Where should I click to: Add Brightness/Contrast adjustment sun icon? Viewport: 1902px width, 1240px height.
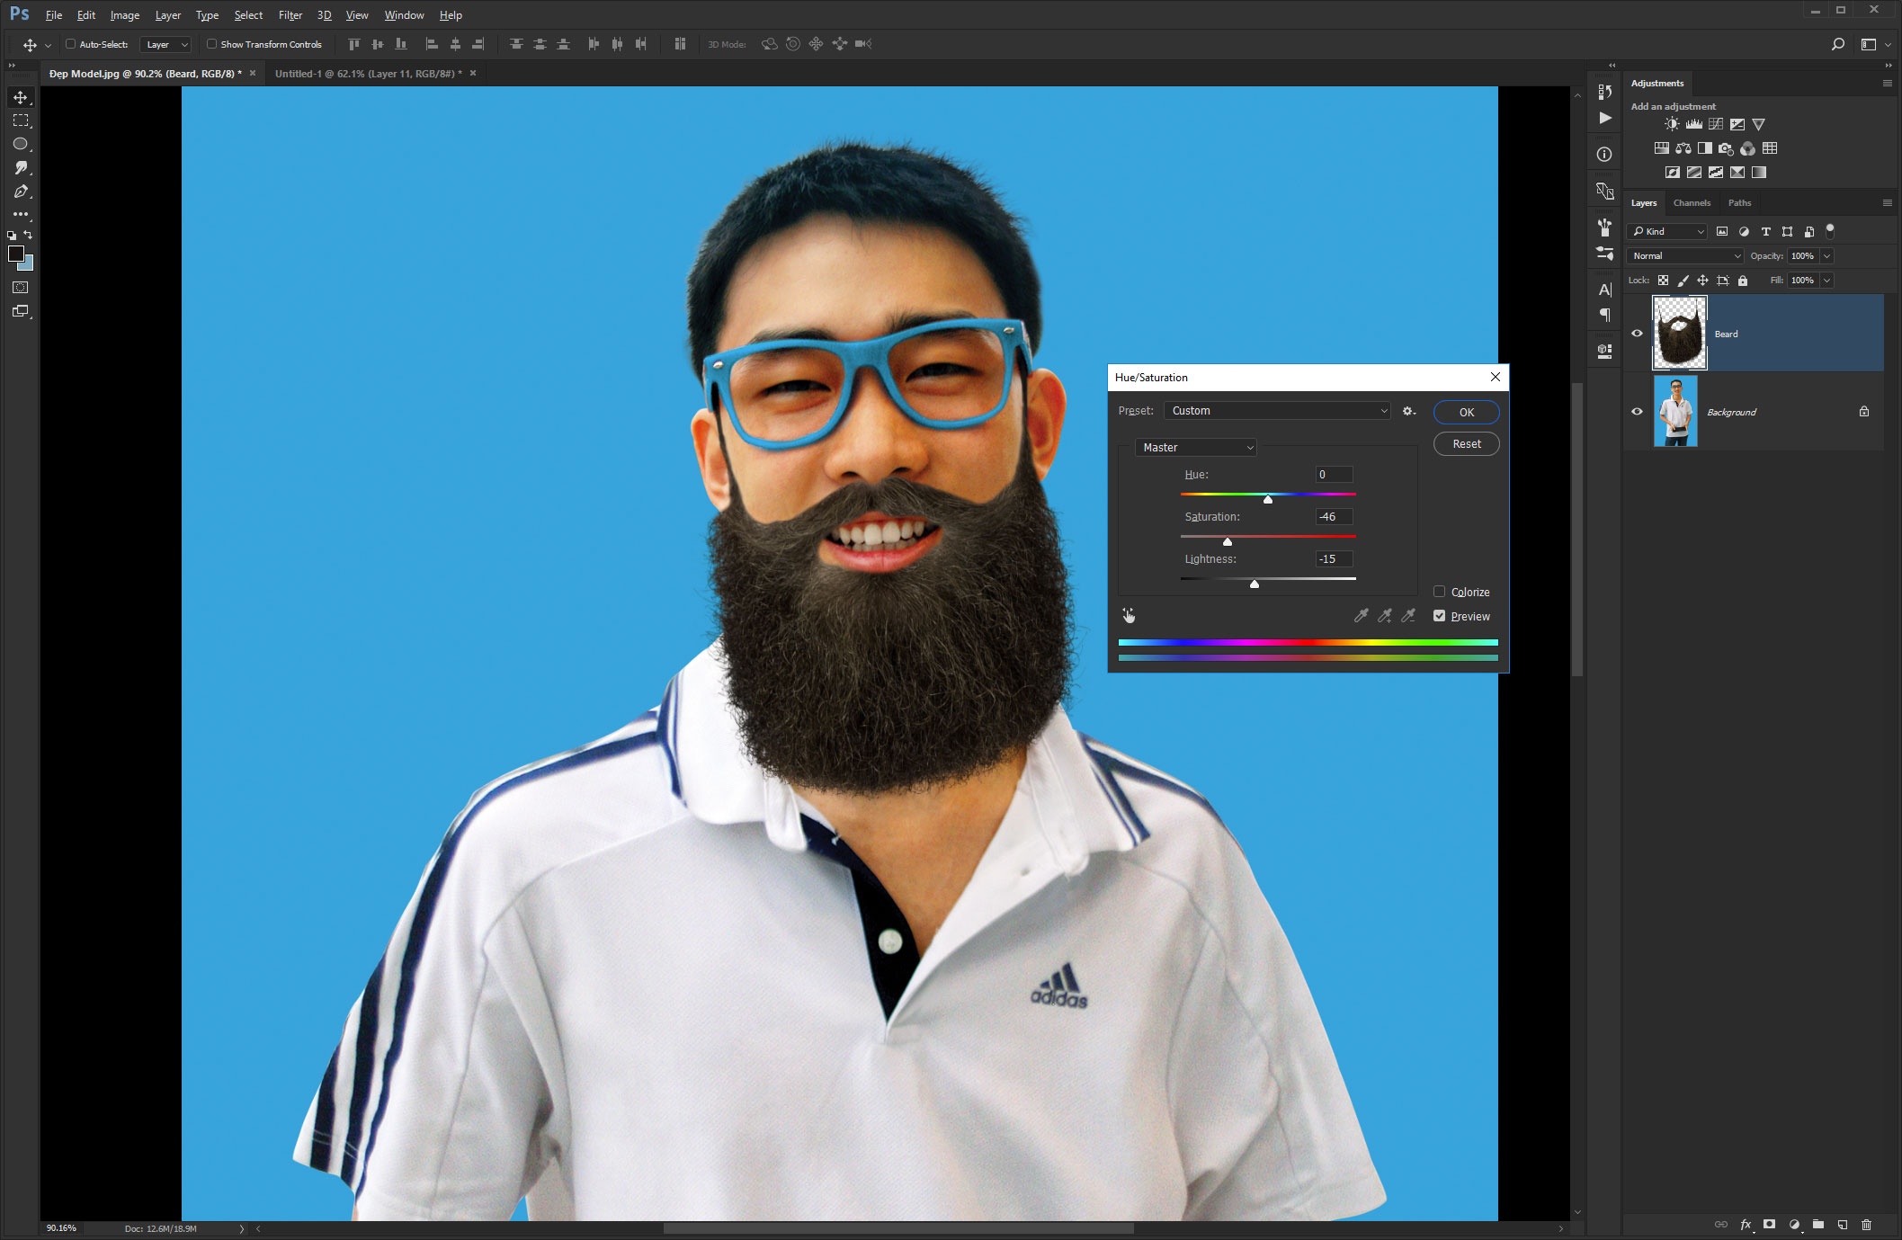pyautogui.click(x=1671, y=124)
